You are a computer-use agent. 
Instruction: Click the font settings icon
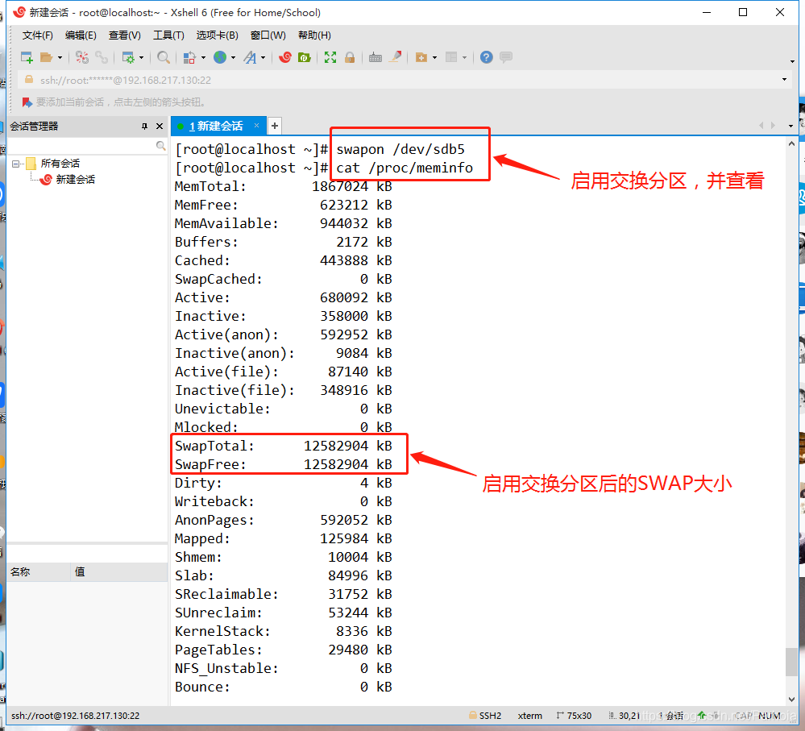[x=250, y=57]
